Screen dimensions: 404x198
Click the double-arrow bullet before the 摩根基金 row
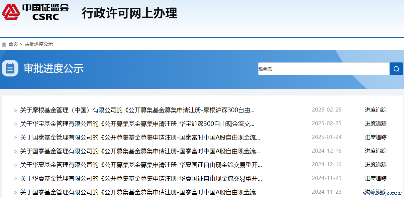[15, 110]
